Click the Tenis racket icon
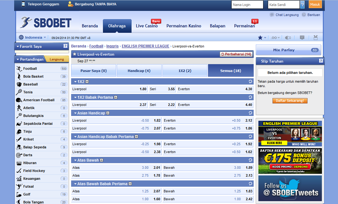Viewport: 338px width, 204px height. [19, 92]
